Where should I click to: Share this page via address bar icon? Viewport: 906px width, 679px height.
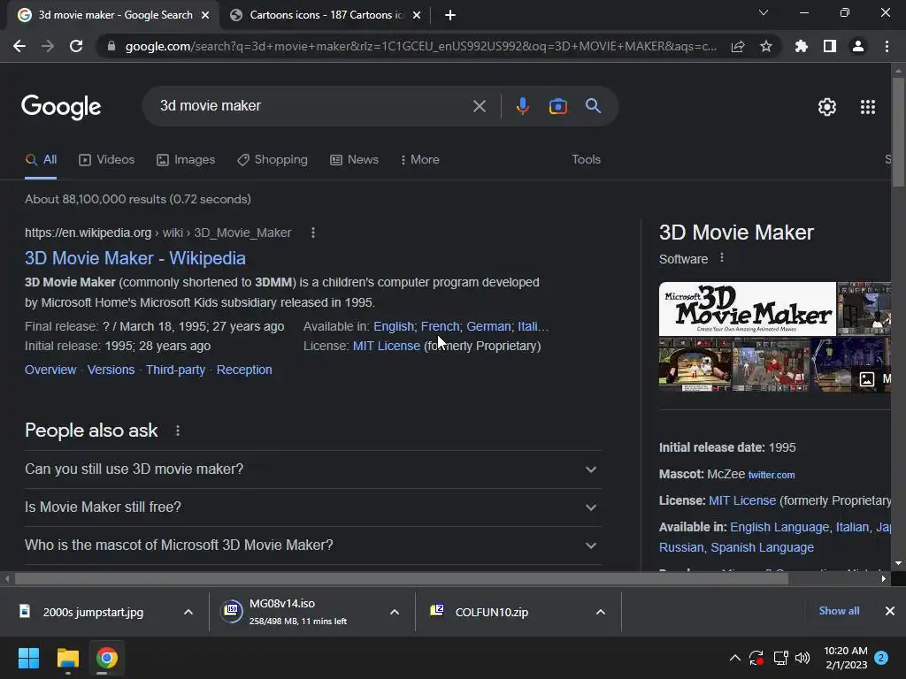coord(738,46)
